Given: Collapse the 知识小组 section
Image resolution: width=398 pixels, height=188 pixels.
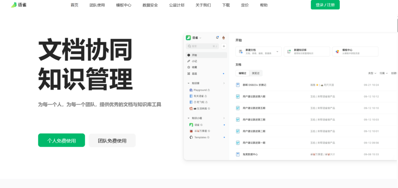Looking at the screenshot, I should (189, 118).
